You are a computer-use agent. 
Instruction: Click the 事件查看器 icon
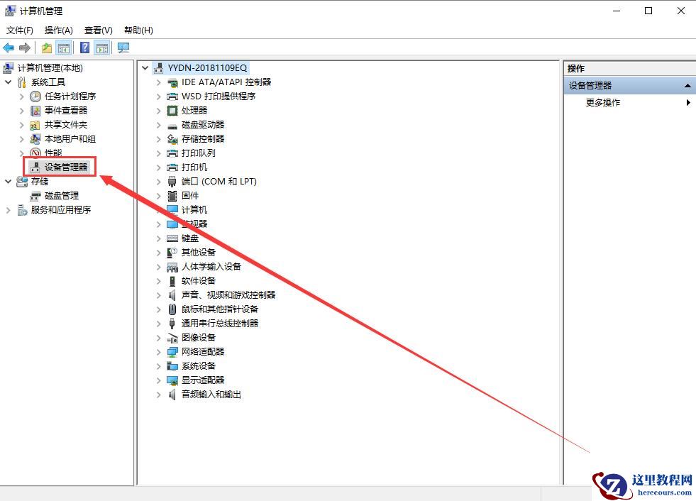tap(35, 111)
